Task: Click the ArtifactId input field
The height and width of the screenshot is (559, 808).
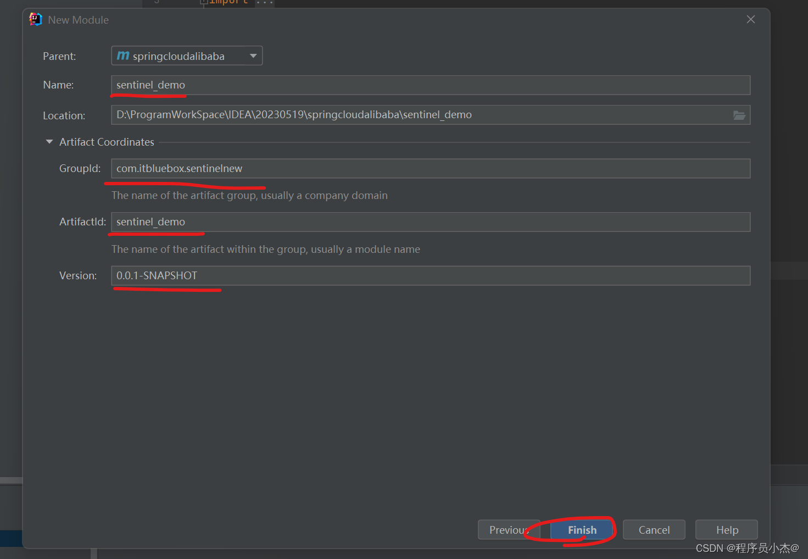Action: 431,222
